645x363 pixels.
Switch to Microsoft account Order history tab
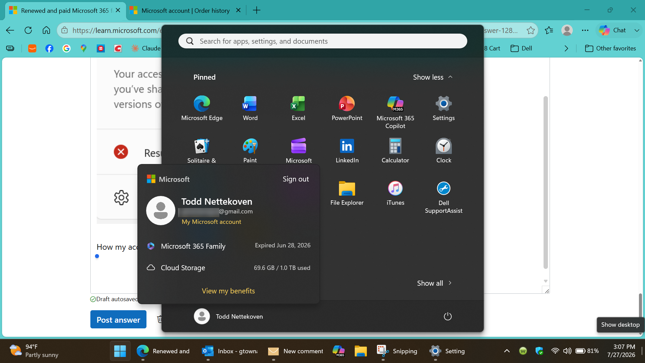[185, 10]
